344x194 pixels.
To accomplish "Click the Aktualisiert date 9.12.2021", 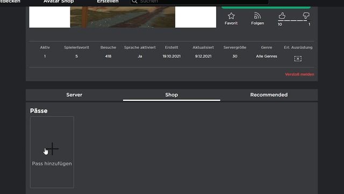I will pyautogui.click(x=203, y=56).
